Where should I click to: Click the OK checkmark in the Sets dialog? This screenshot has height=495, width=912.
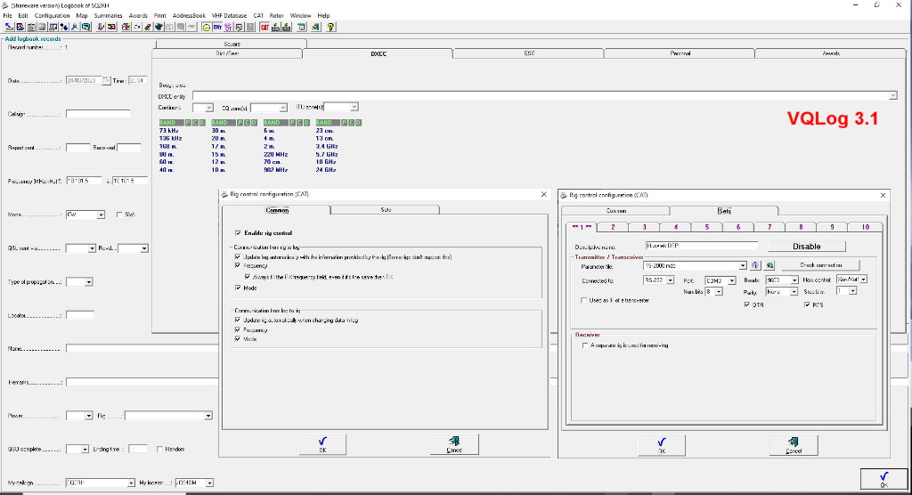pyautogui.click(x=661, y=442)
